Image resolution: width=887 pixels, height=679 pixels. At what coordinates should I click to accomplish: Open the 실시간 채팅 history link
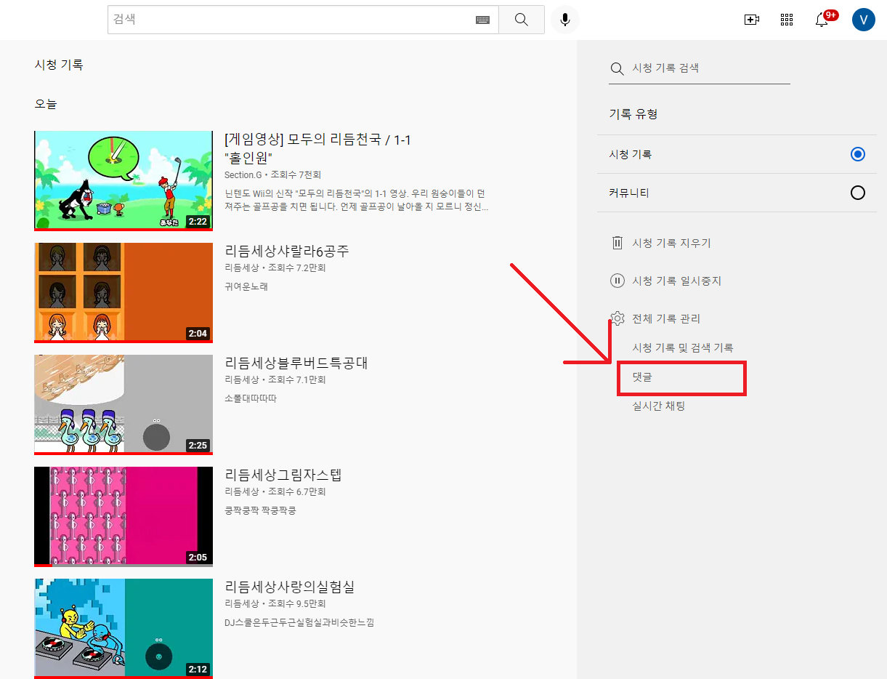tap(658, 406)
